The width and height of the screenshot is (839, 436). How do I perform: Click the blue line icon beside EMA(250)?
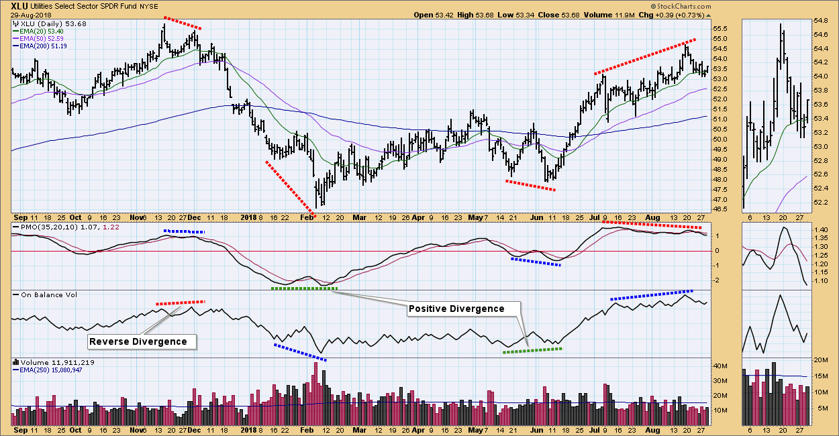(x=17, y=370)
